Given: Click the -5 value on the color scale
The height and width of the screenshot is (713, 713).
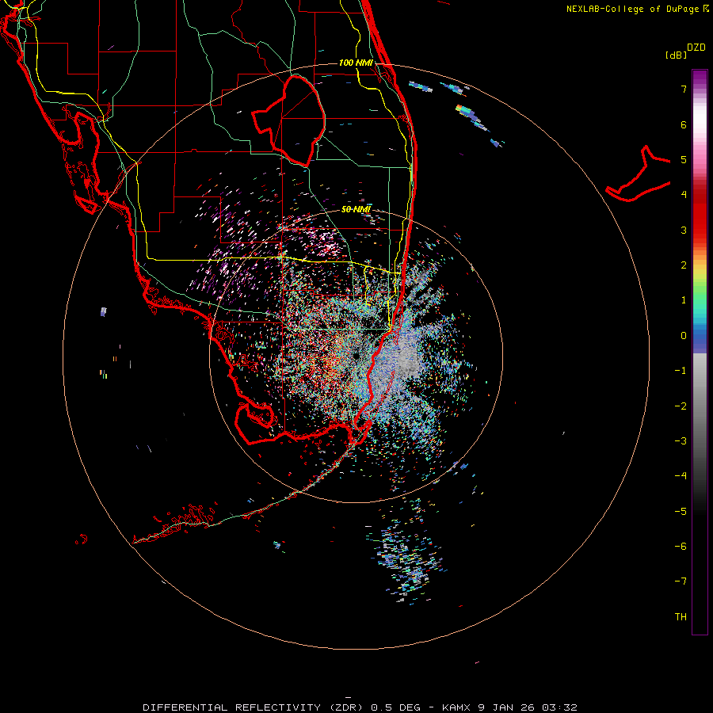Looking at the screenshot, I should (x=681, y=512).
